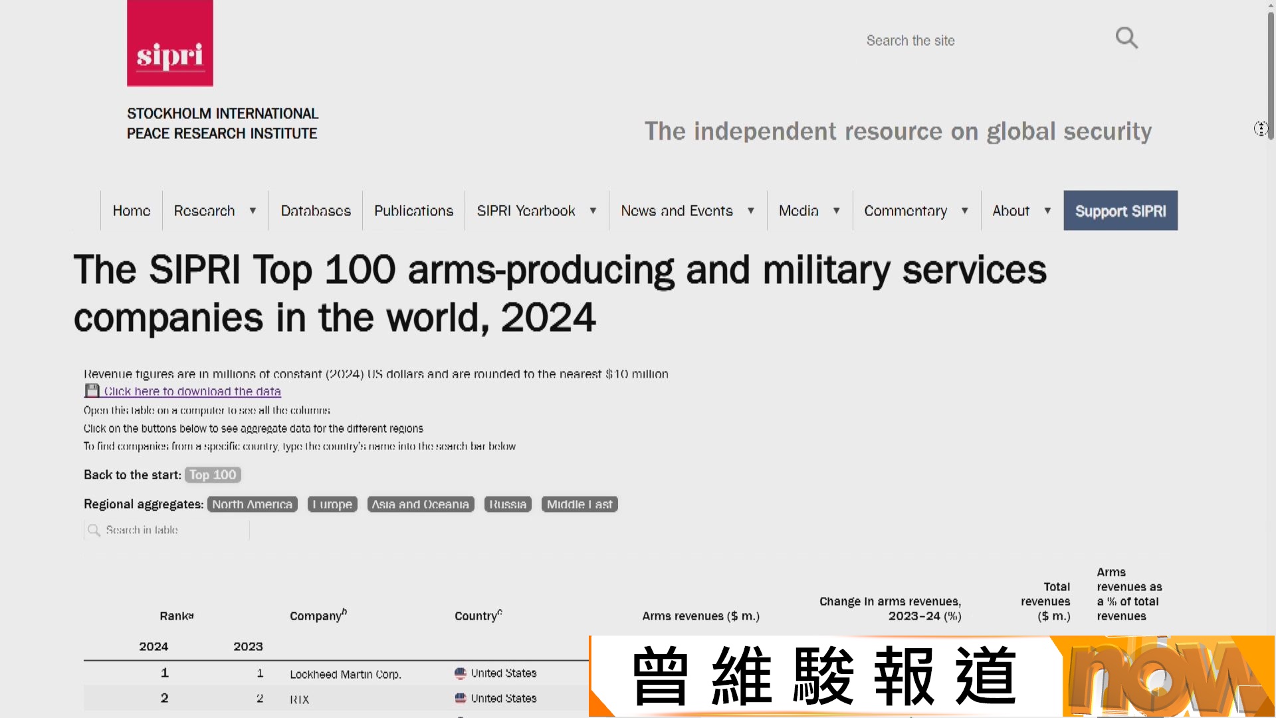Click the Support SIPRI button

[1120, 210]
